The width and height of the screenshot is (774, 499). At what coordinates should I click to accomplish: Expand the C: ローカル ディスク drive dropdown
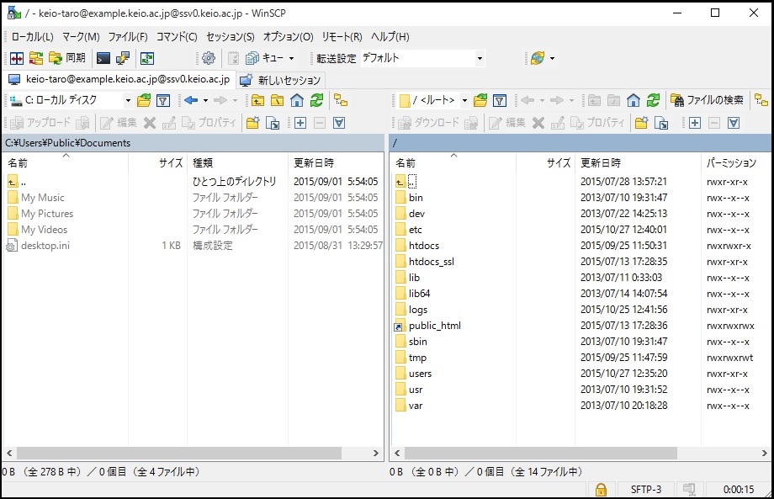click(x=128, y=100)
